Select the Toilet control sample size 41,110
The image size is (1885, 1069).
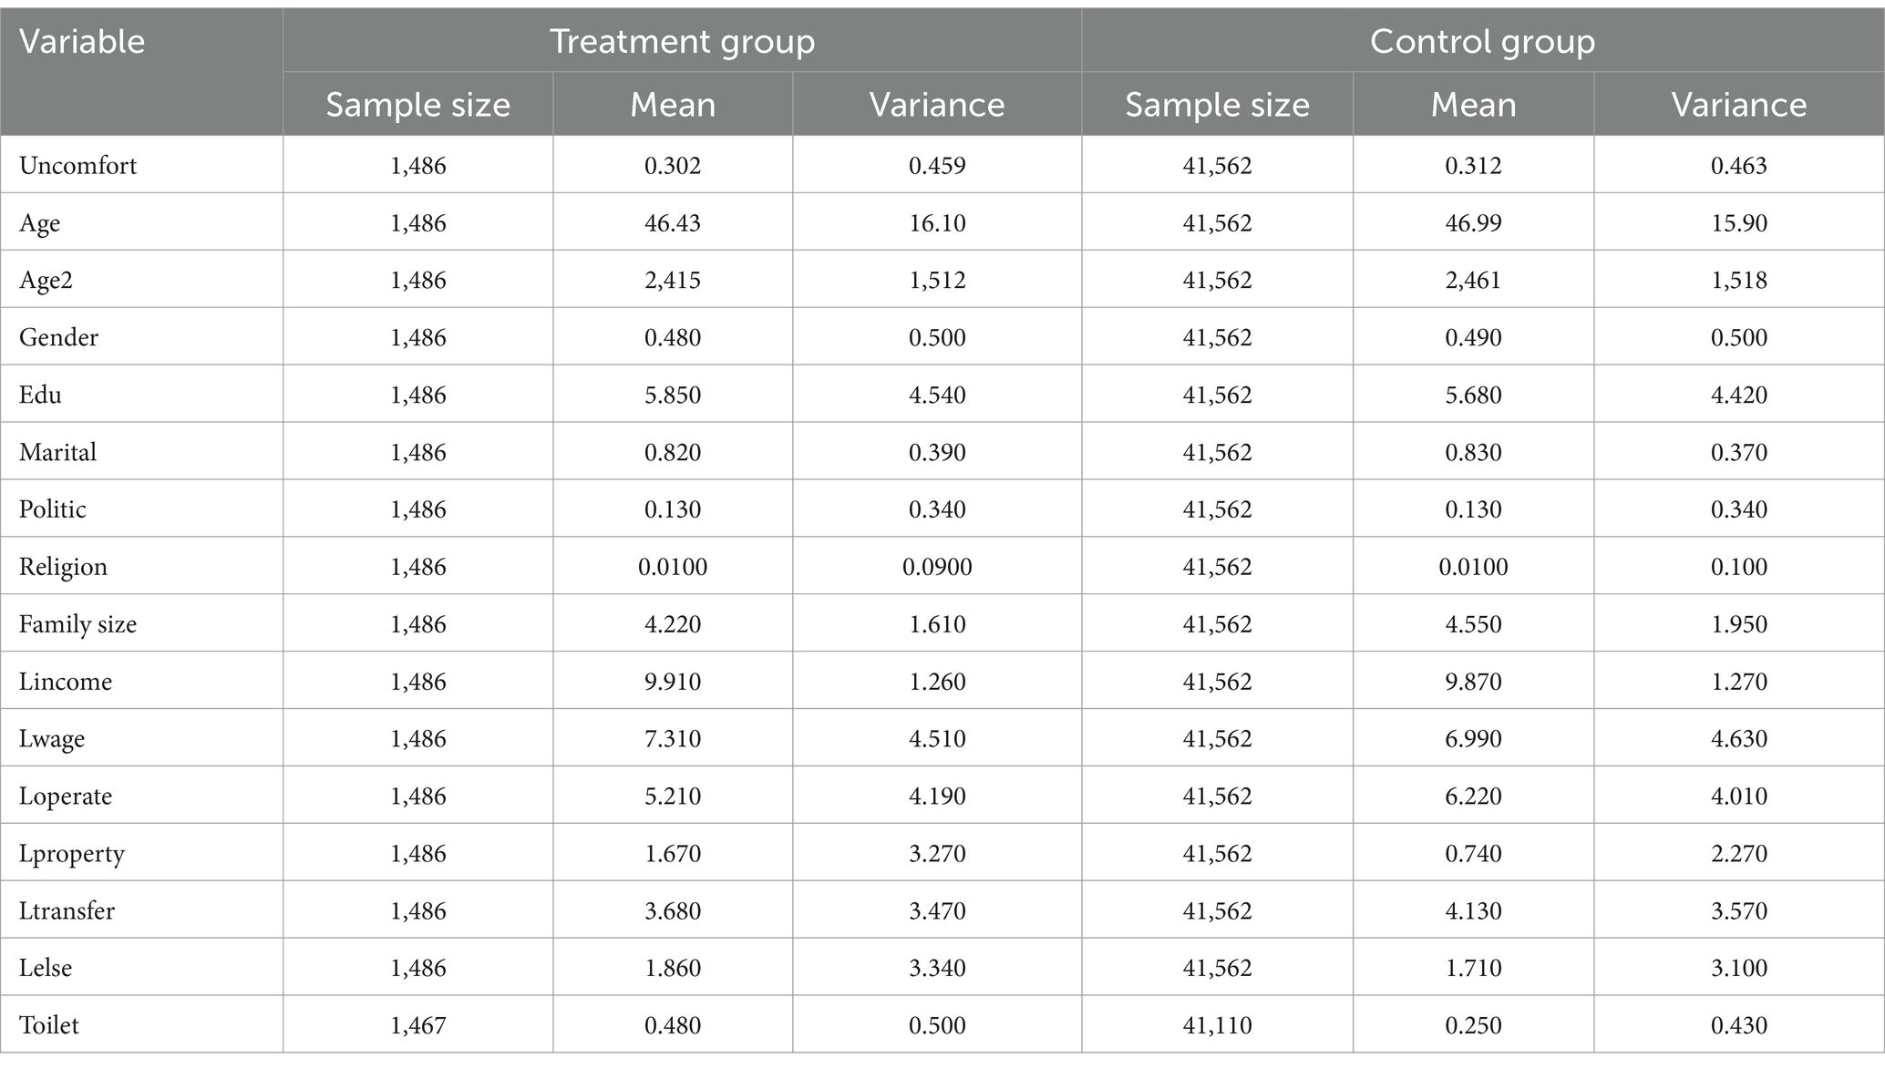point(1218,1025)
